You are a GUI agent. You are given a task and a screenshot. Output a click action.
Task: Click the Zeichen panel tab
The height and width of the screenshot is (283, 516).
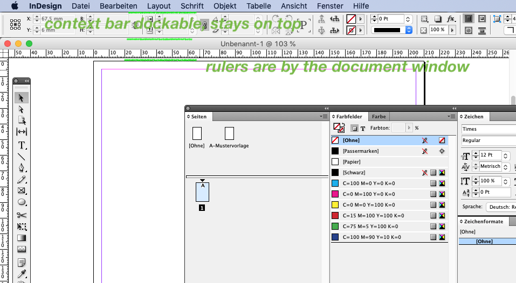[473, 117]
